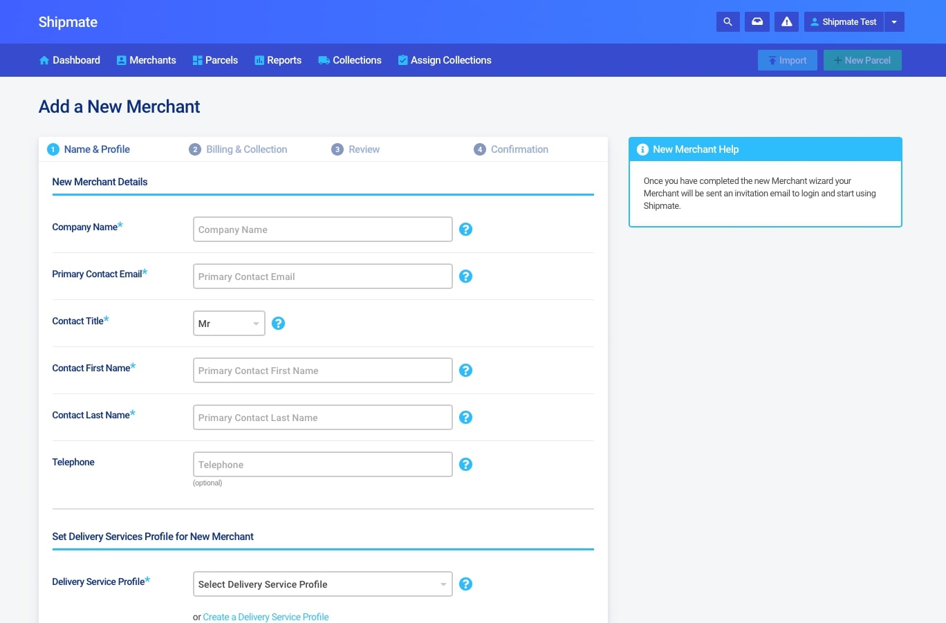Image resolution: width=946 pixels, height=623 pixels.
Task: Select the Name & Profile step tab
Action: (x=89, y=149)
